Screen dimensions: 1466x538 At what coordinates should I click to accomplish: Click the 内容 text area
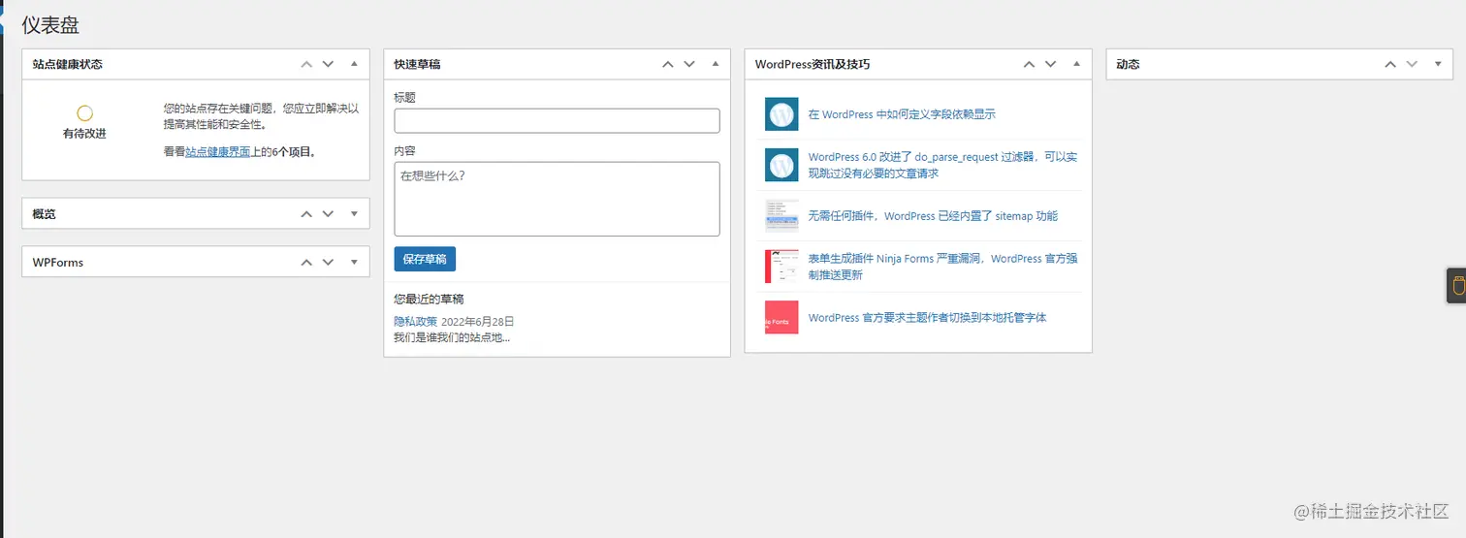tap(557, 199)
